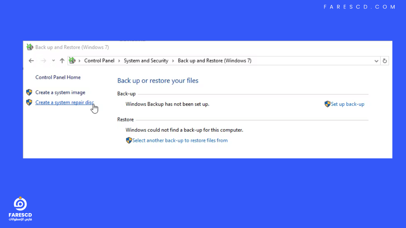Click shield icon beside Create a system repair disc

(x=29, y=102)
